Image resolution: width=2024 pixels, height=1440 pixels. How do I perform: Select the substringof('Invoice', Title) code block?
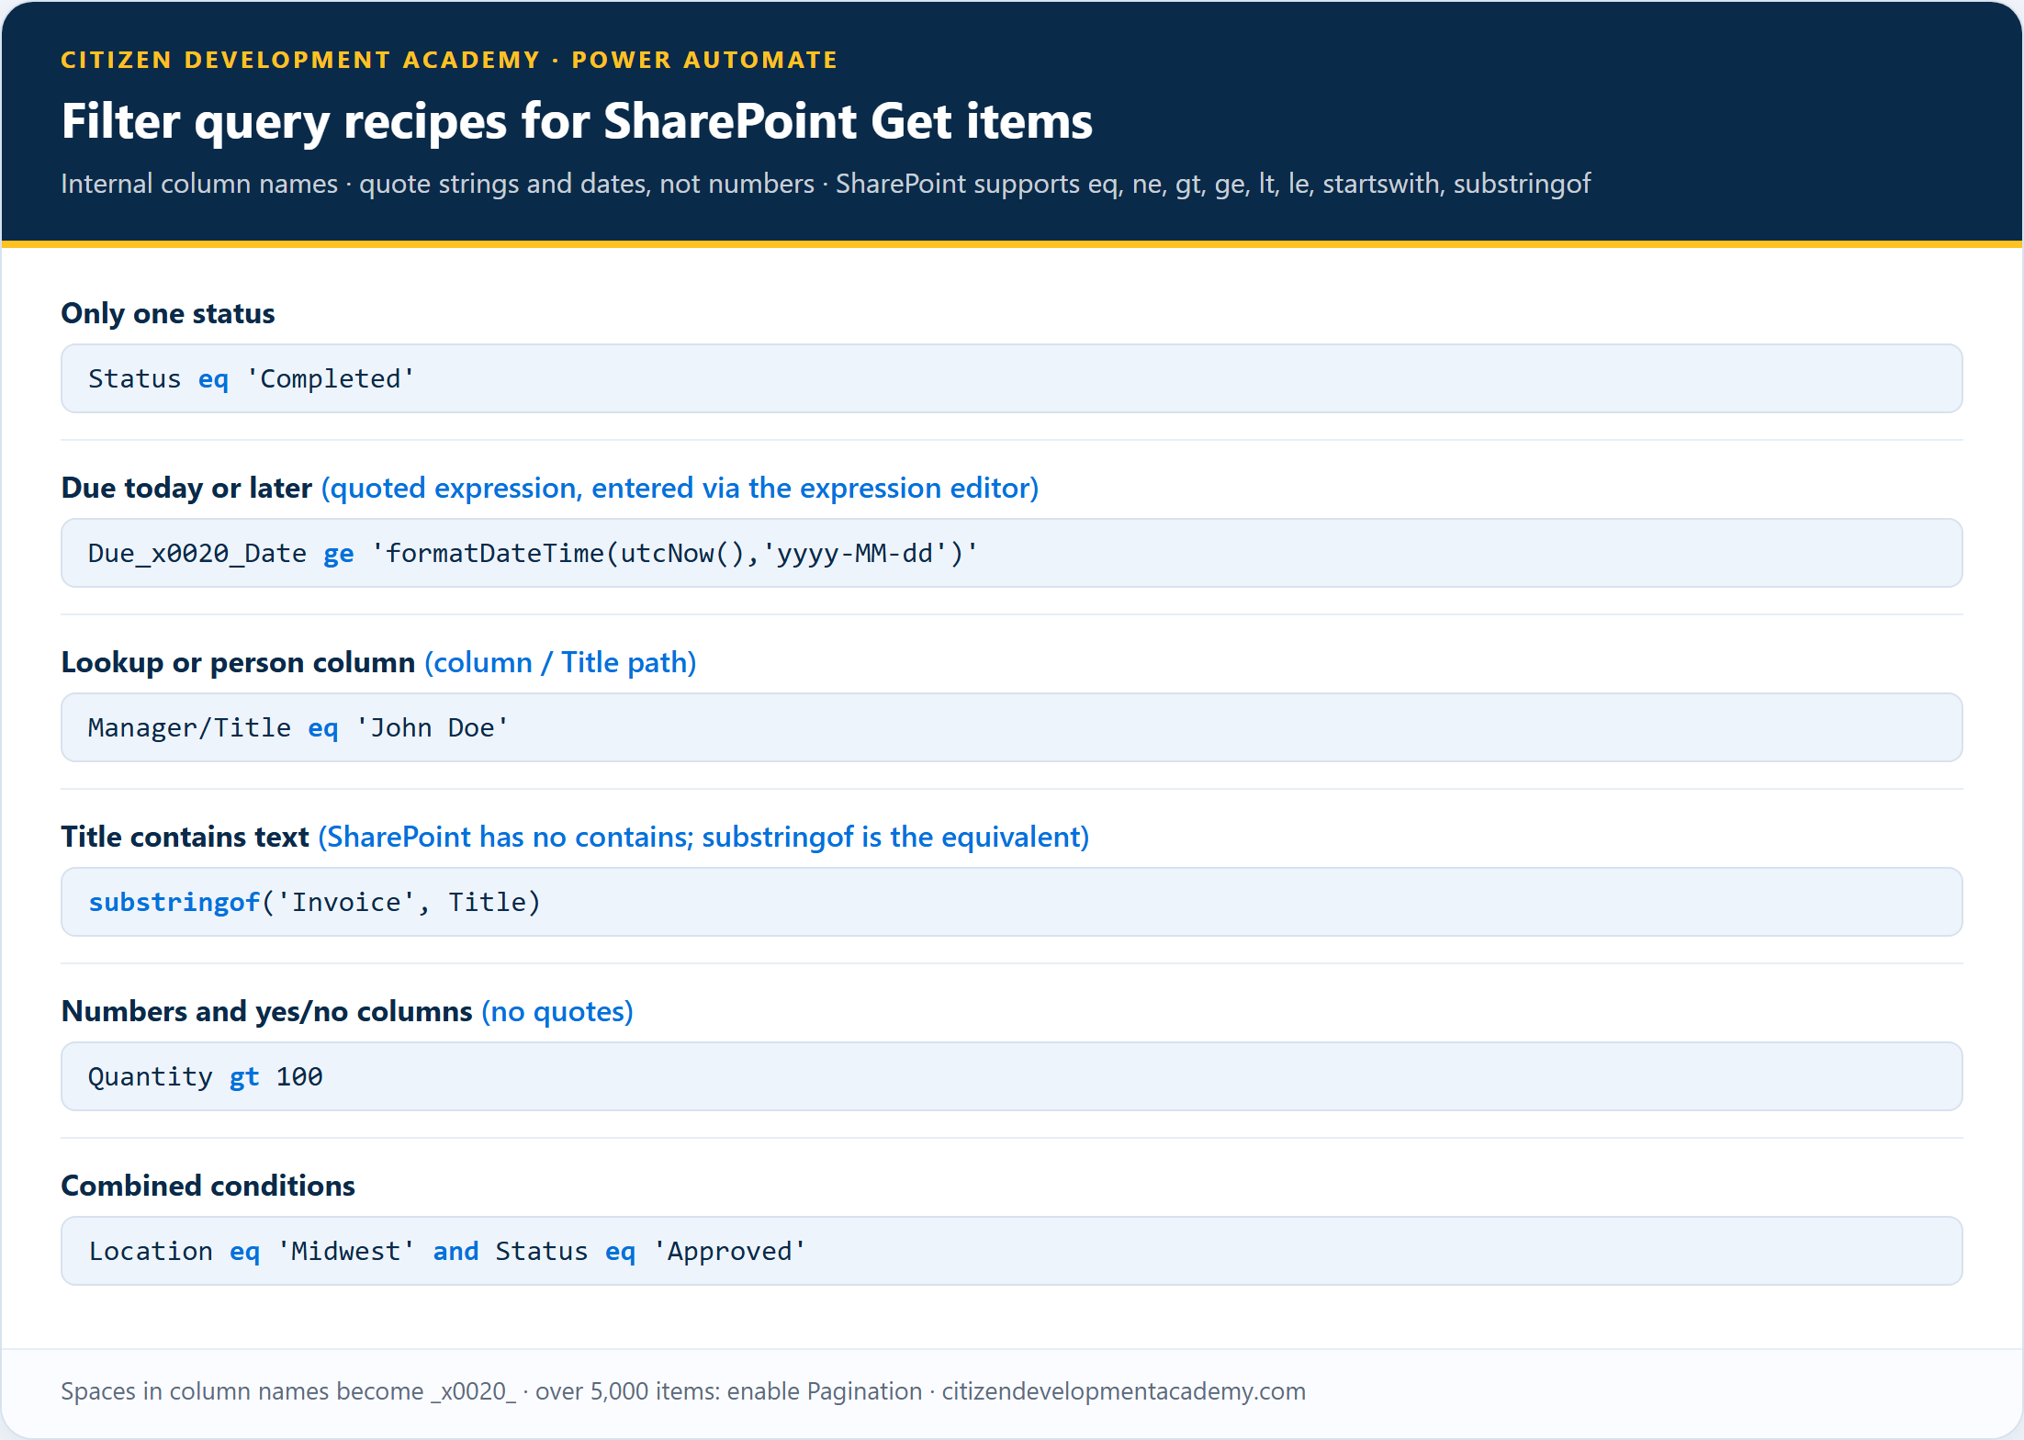(1012, 902)
